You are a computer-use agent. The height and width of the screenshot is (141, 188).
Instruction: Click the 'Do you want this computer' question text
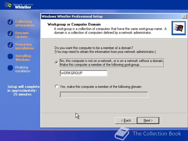[x=94, y=48]
